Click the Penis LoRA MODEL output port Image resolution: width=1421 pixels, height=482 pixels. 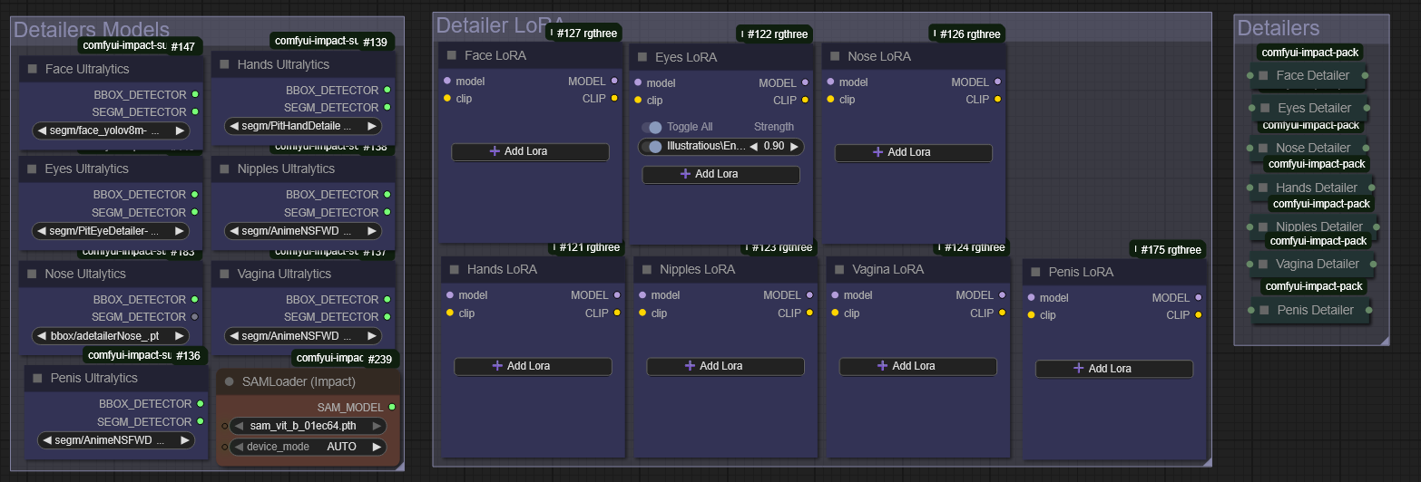1199,297
